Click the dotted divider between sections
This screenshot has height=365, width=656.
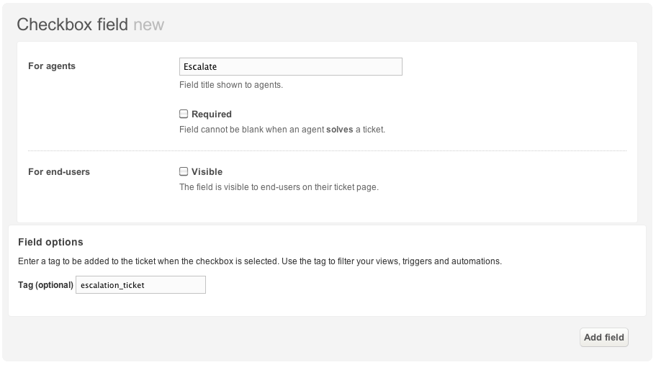(x=327, y=150)
